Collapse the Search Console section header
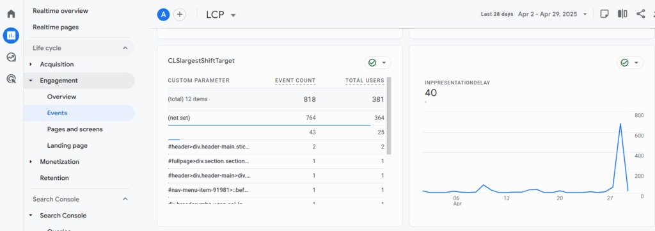Screen dimensions: 655x231 coord(125,199)
